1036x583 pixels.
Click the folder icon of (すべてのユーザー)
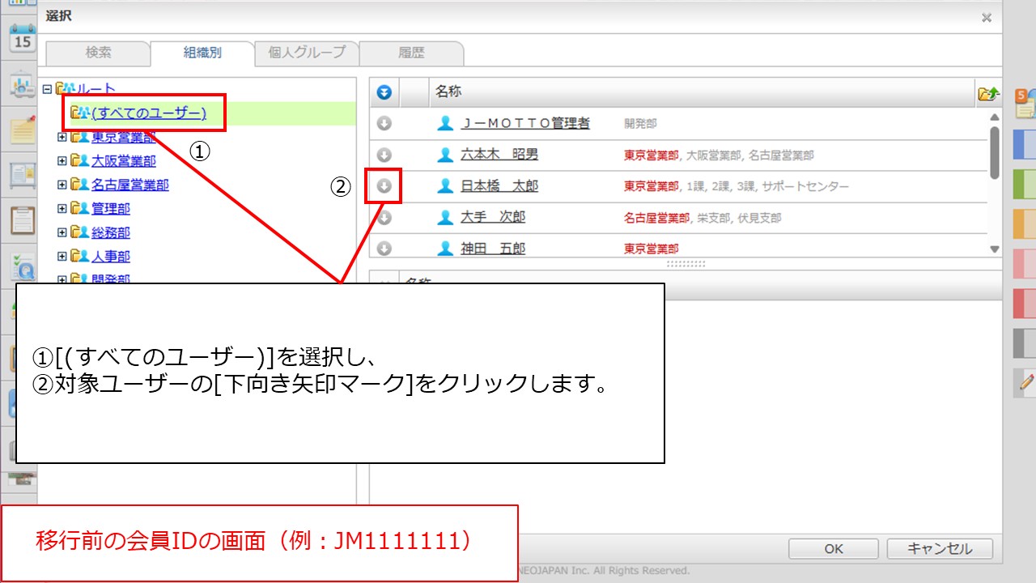(x=79, y=113)
